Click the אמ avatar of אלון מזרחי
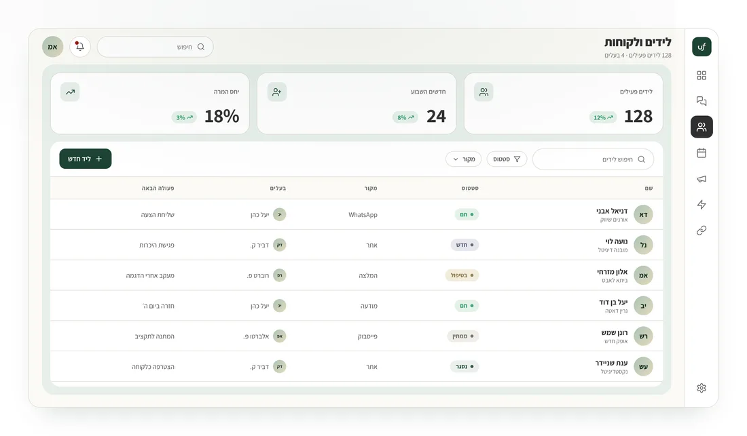The height and width of the screenshot is (436, 747). coord(643,275)
